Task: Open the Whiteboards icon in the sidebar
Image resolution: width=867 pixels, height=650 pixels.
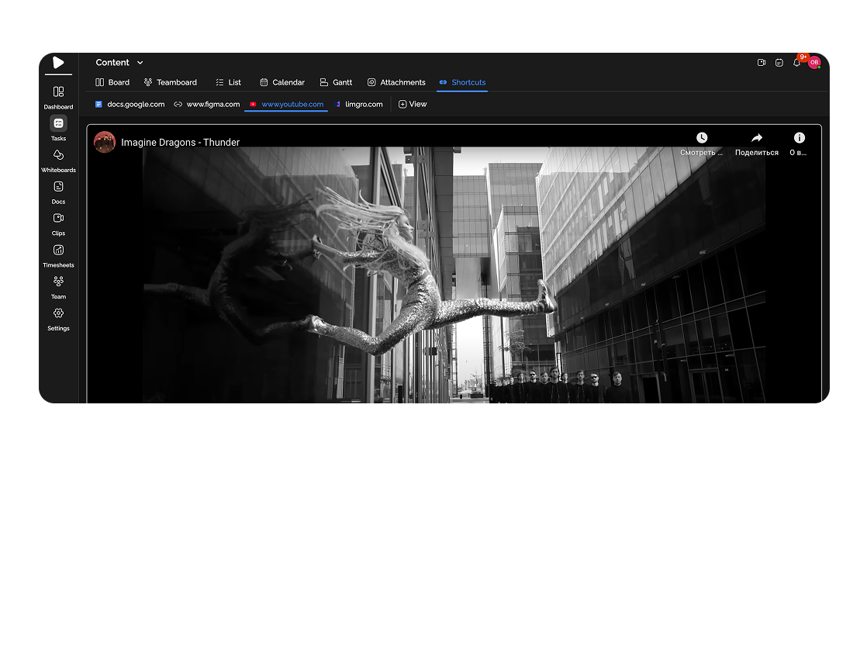Action: coord(58,154)
